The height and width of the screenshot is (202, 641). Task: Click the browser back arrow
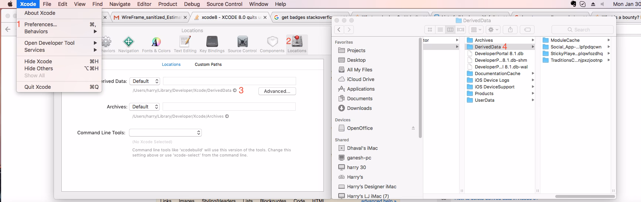click(8, 29)
